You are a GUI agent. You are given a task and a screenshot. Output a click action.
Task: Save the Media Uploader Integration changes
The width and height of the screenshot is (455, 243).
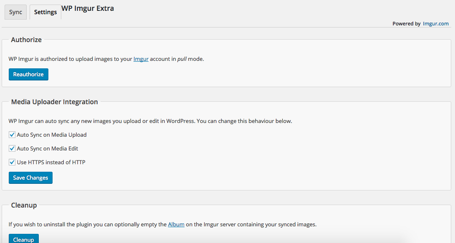pyautogui.click(x=30, y=178)
